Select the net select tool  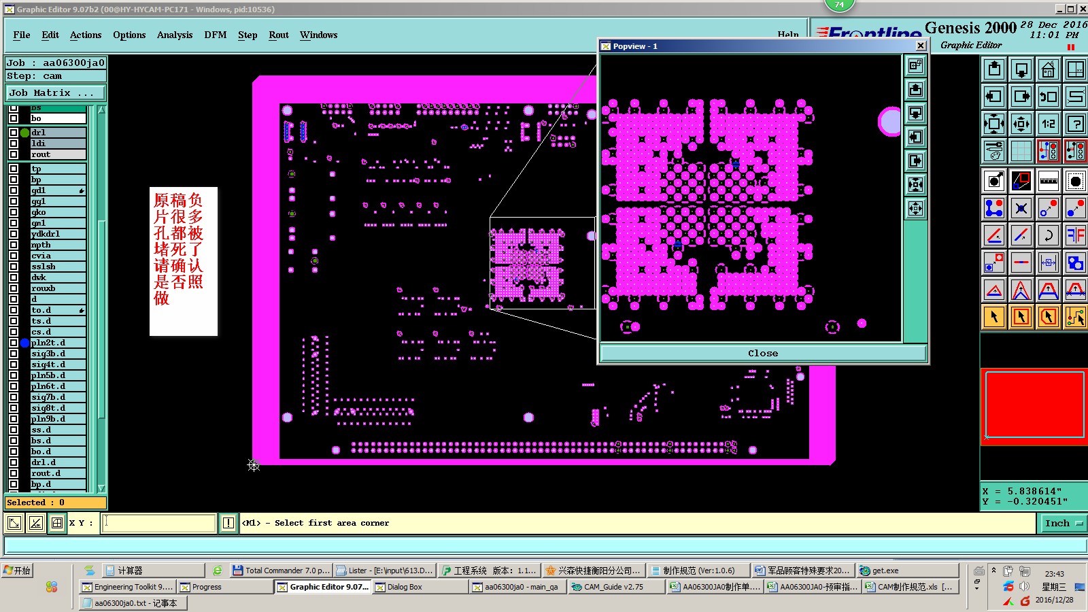1076,317
